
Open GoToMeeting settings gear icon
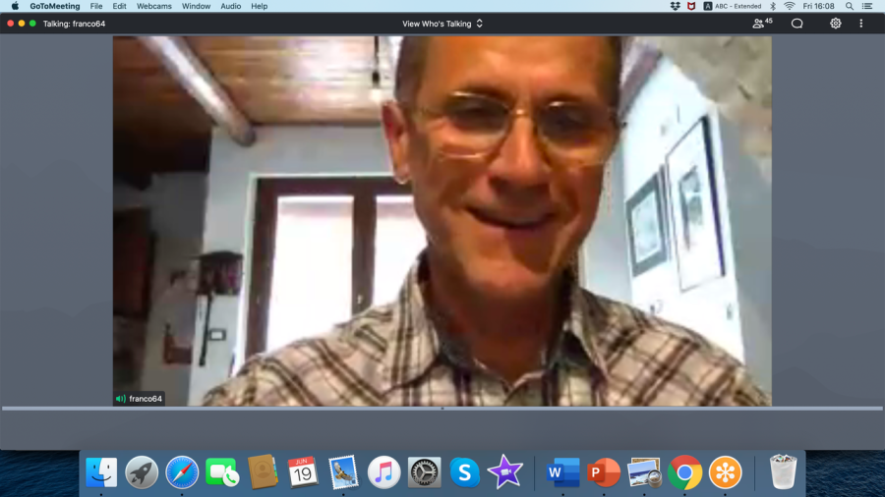pyautogui.click(x=836, y=24)
